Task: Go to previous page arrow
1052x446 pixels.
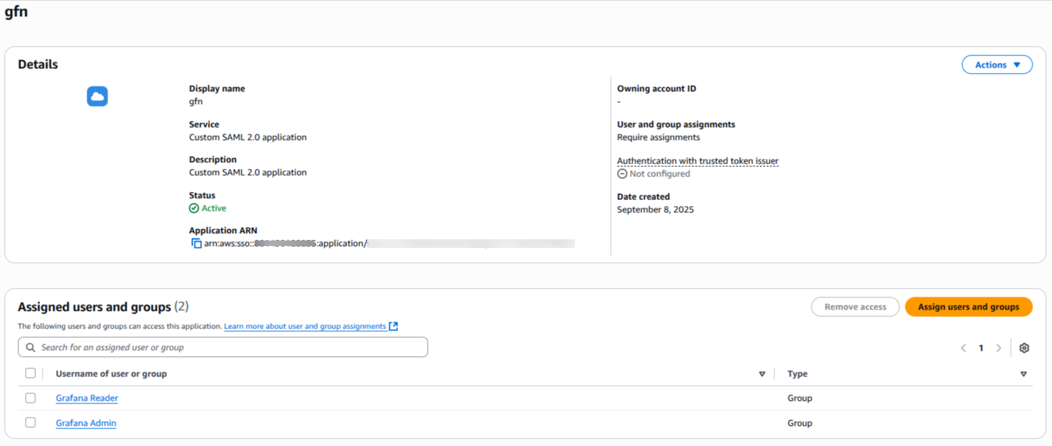Action: [963, 348]
